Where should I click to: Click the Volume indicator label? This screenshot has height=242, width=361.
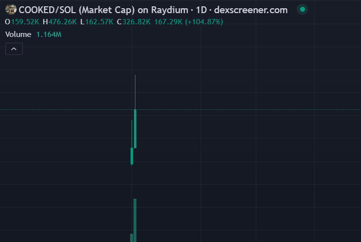[18, 35]
